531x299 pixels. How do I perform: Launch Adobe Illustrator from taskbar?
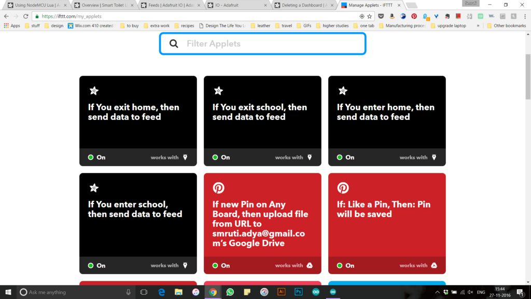(x=281, y=292)
